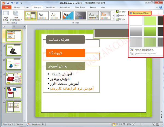Image resolution: width=164 pixels, height=127 pixels.
Task: Open the File tab
Action: [6, 8]
